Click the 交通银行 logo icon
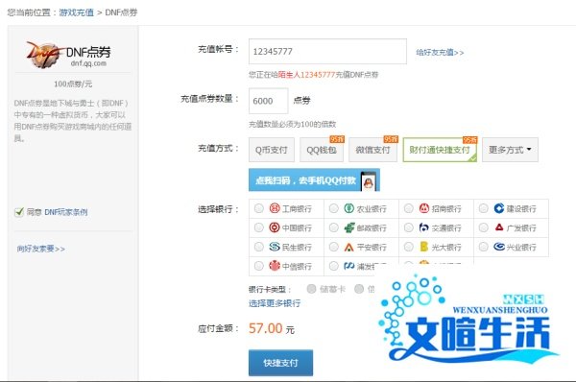 (x=424, y=227)
